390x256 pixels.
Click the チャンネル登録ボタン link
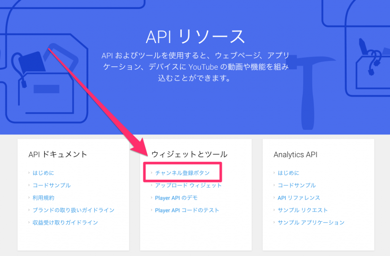point(182,173)
